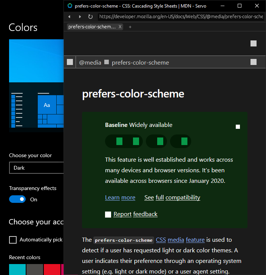The image size is (266, 275).
Task: Follow the Learn more link
Action: pyautogui.click(x=120, y=198)
